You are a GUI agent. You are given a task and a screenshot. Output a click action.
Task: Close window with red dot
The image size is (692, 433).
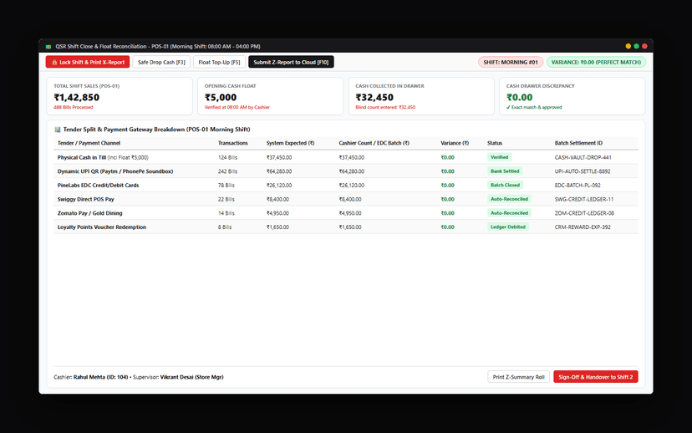pos(644,46)
